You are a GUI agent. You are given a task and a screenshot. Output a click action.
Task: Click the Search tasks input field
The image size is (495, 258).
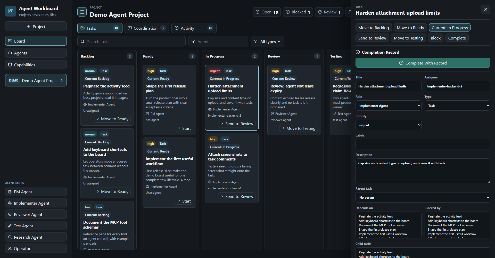click(x=131, y=41)
